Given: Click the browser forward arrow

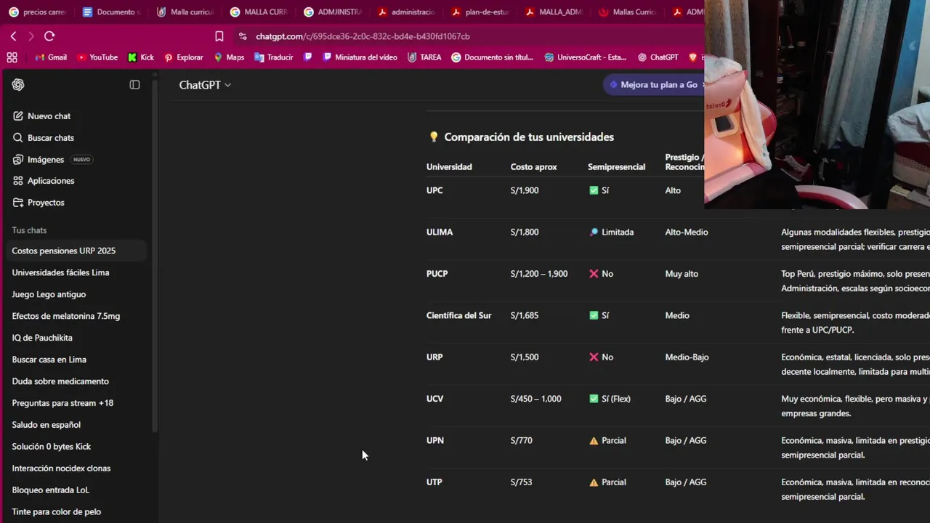Looking at the screenshot, I should (31, 36).
